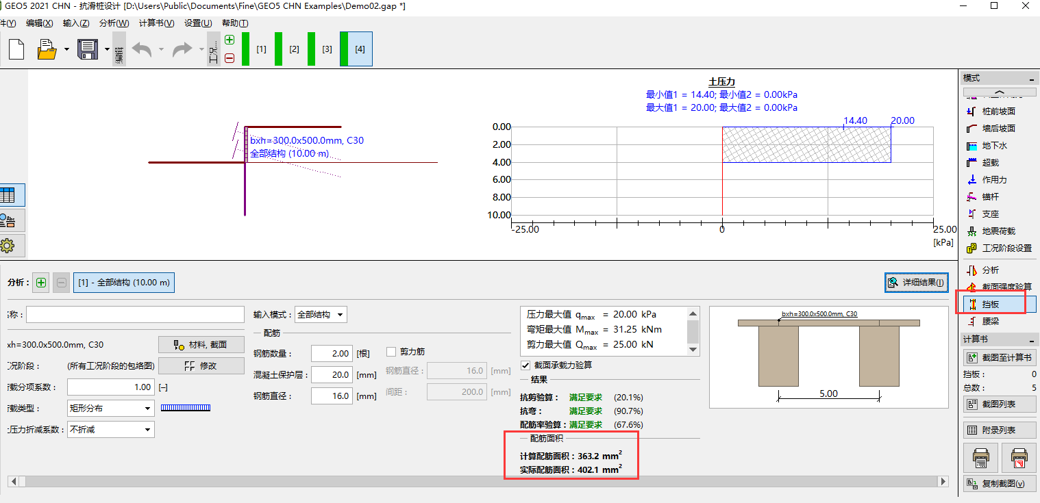Click the 详细结果 button

pos(916,282)
